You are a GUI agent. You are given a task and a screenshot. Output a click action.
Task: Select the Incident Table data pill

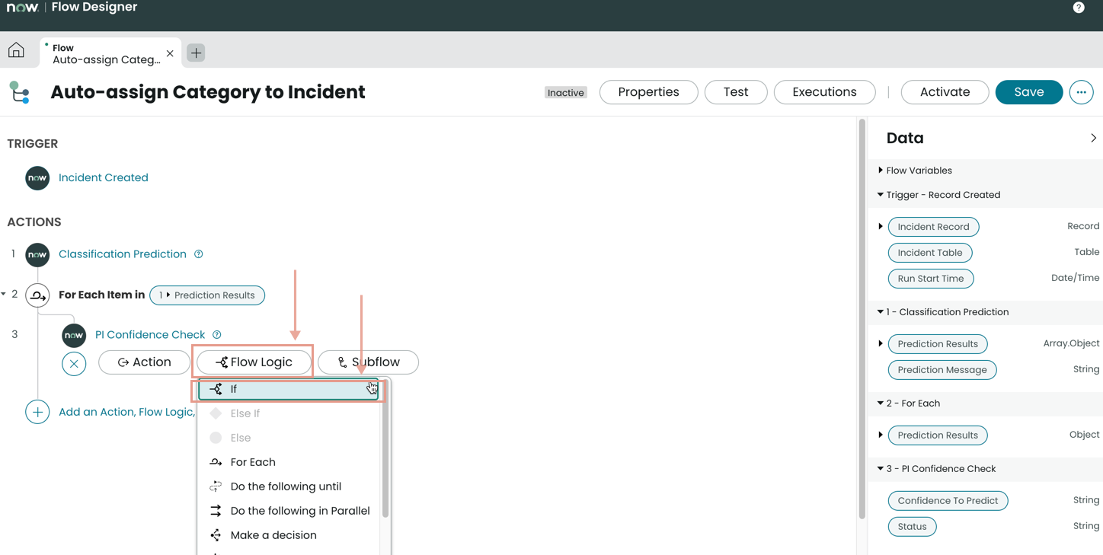point(930,253)
